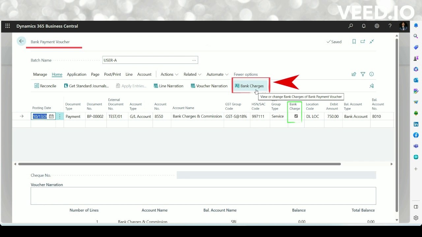This screenshot has width=422, height=237.
Task: Toggle the filter pane icon
Action: (363, 74)
